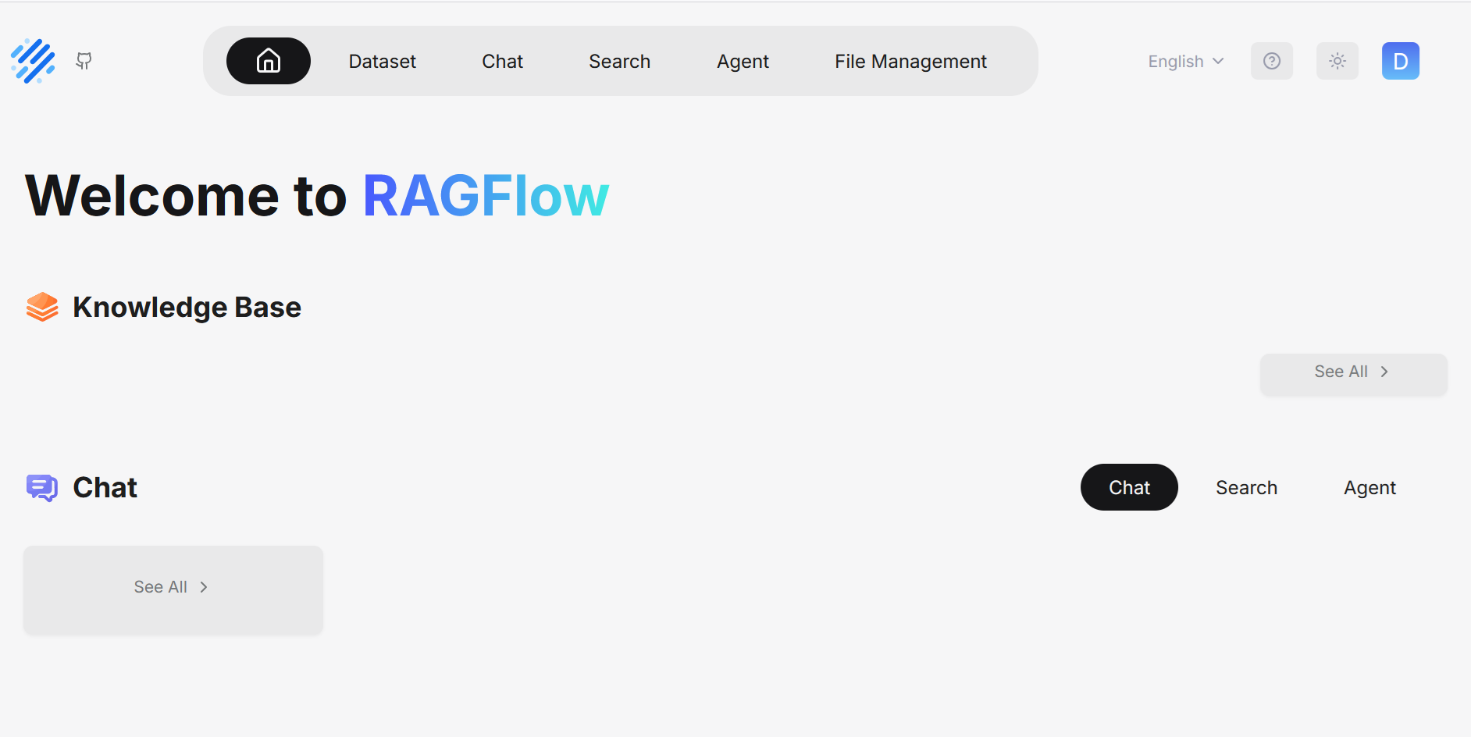This screenshot has width=1471, height=737.
Task: Open the Agent nav tab
Action: pos(743,61)
